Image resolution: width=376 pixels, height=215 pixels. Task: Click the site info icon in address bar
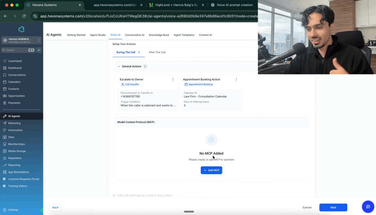35,16
